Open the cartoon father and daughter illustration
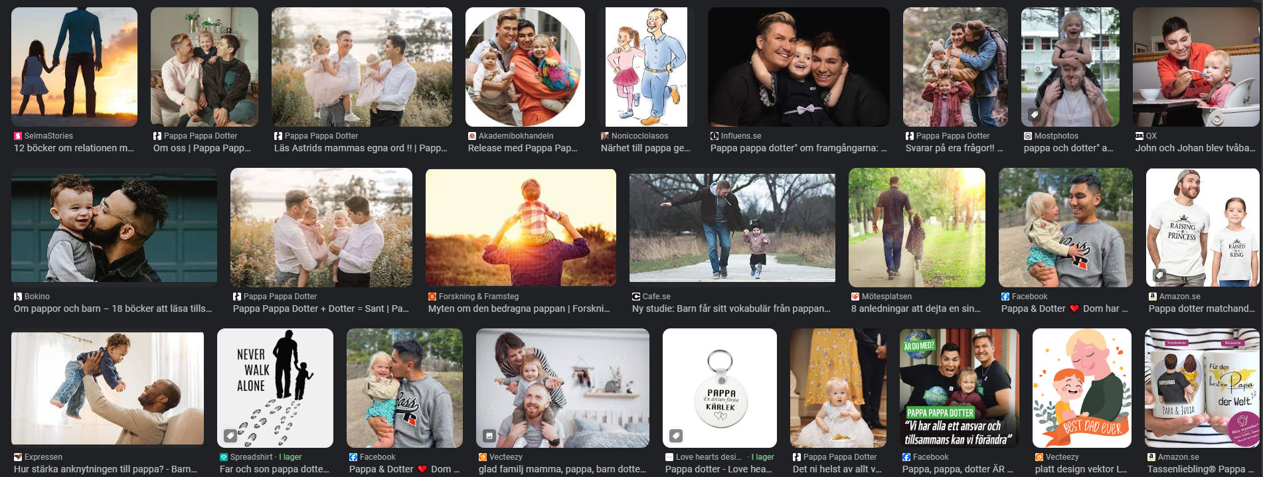Screen dimensions: 1263x477 click(x=643, y=67)
